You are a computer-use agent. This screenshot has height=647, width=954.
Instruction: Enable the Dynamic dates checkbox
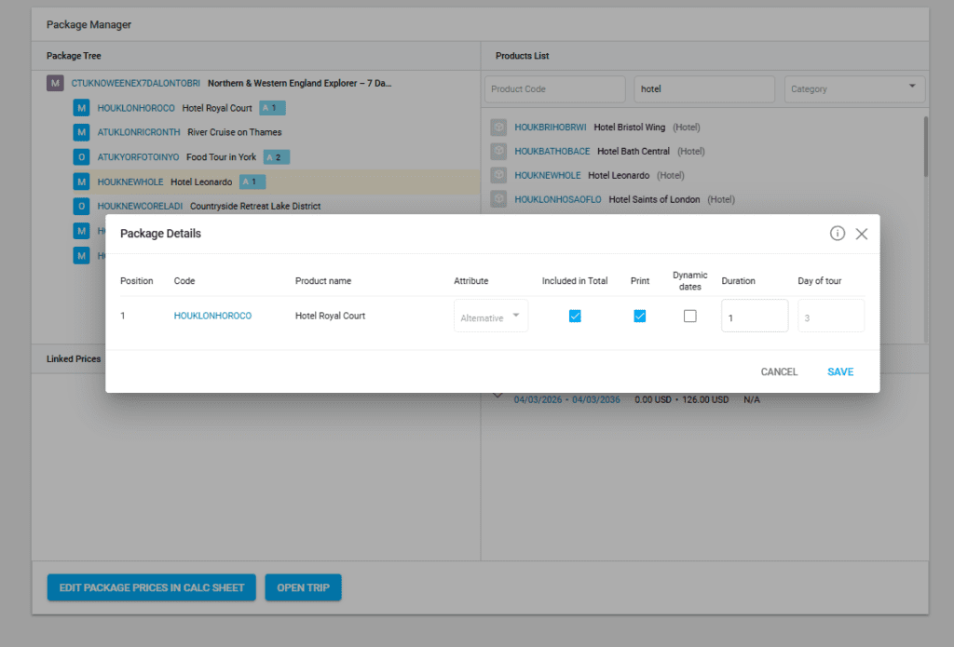689,316
